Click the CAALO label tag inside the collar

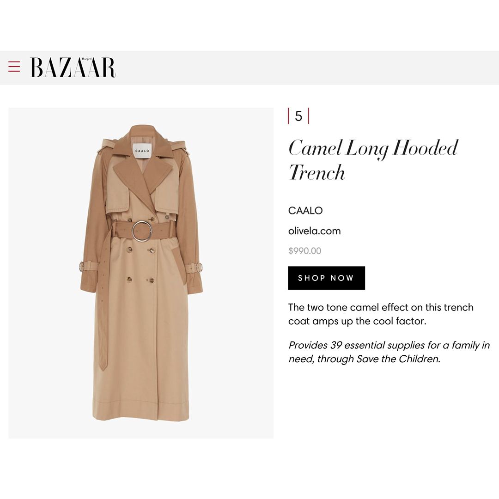coord(142,151)
